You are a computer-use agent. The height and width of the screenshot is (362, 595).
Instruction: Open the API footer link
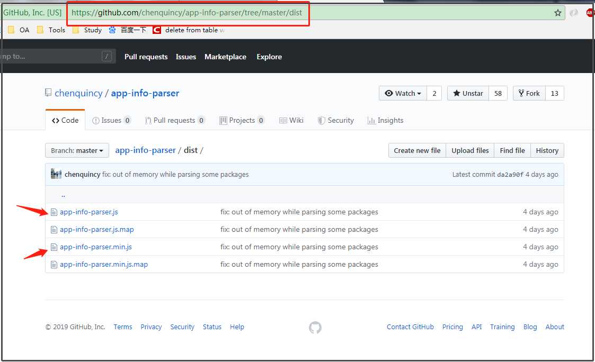[x=477, y=327]
